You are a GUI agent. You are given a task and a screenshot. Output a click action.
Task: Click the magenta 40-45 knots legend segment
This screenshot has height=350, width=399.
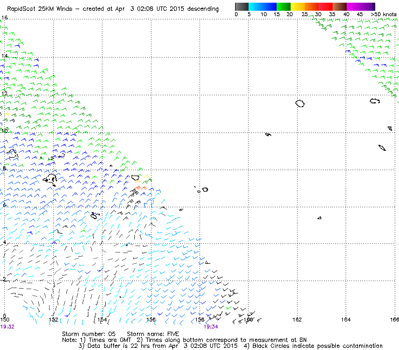pos(354,6)
